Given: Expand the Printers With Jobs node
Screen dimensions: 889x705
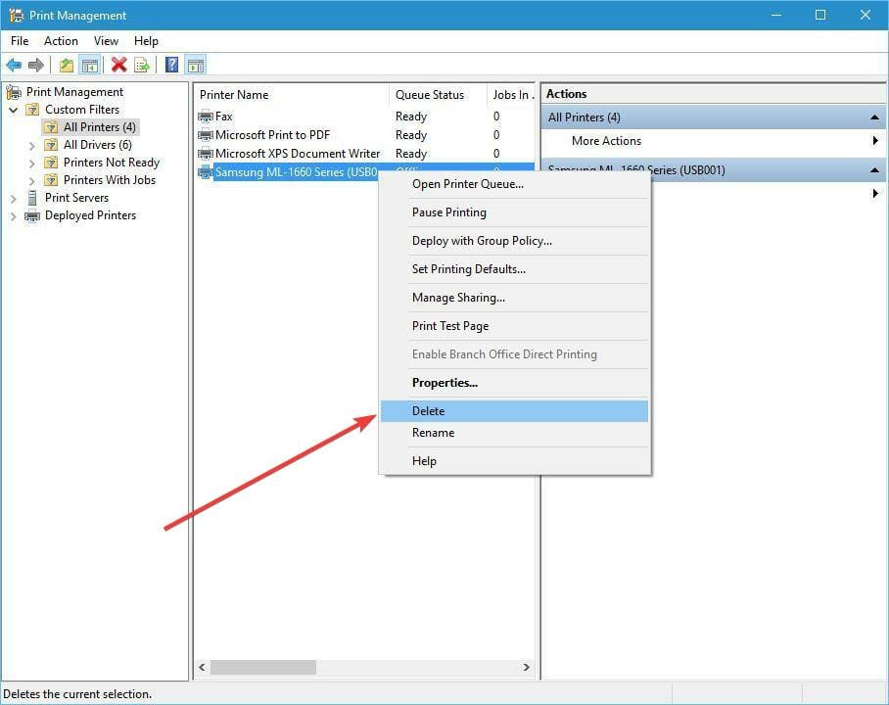Looking at the screenshot, I should coord(31,181).
